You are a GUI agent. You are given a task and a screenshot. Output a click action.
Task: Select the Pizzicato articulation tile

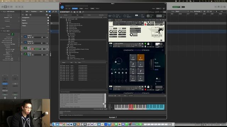click(140, 78)
